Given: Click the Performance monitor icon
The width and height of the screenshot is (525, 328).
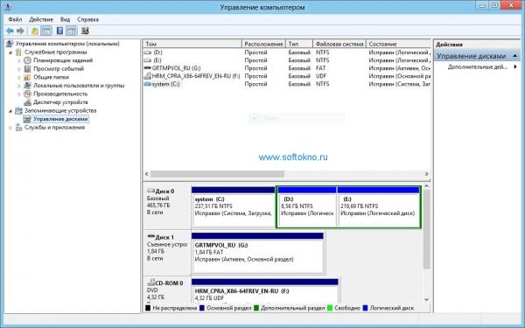Looking at the screenshot, I should click(27, 94).
